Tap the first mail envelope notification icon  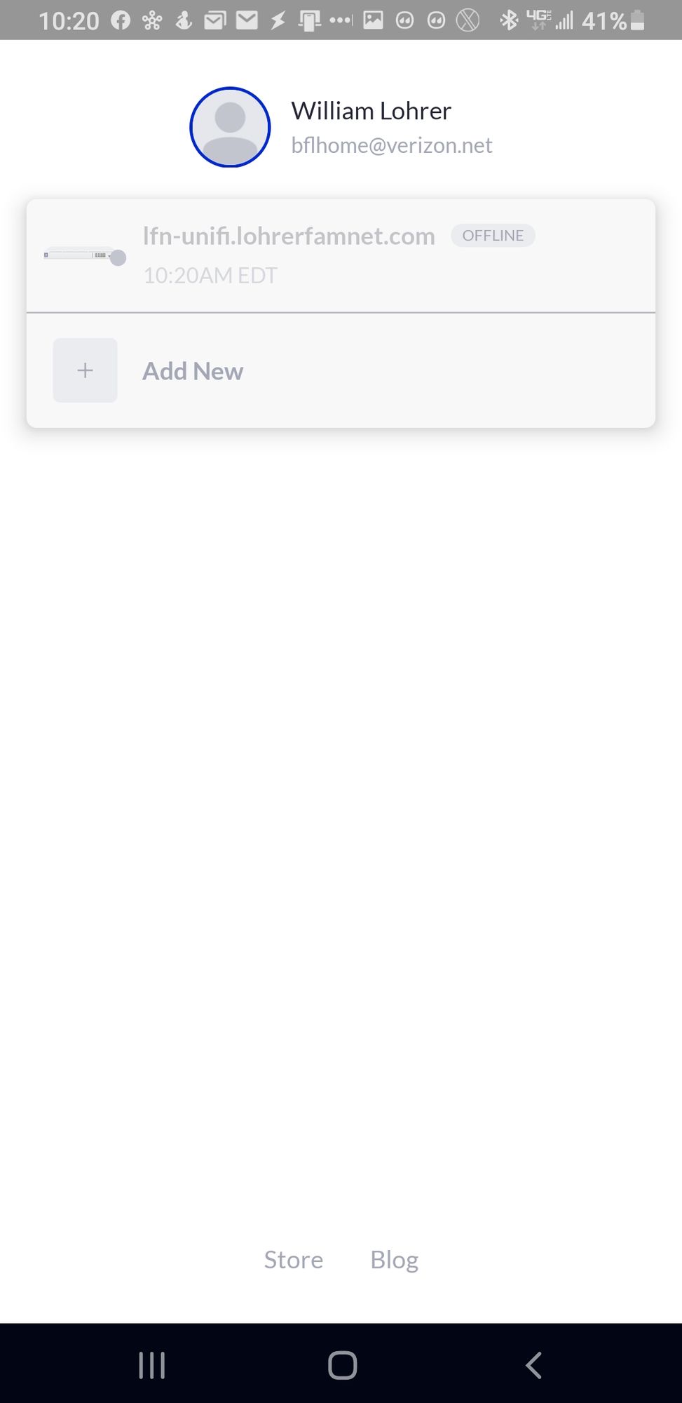coord(214,20)
